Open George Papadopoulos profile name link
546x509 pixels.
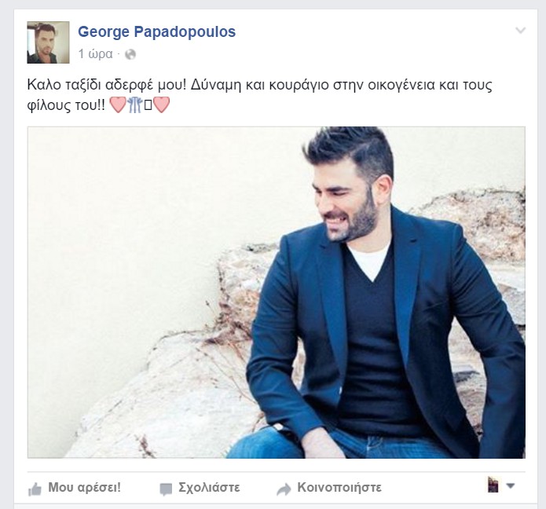tap(156, 31)
